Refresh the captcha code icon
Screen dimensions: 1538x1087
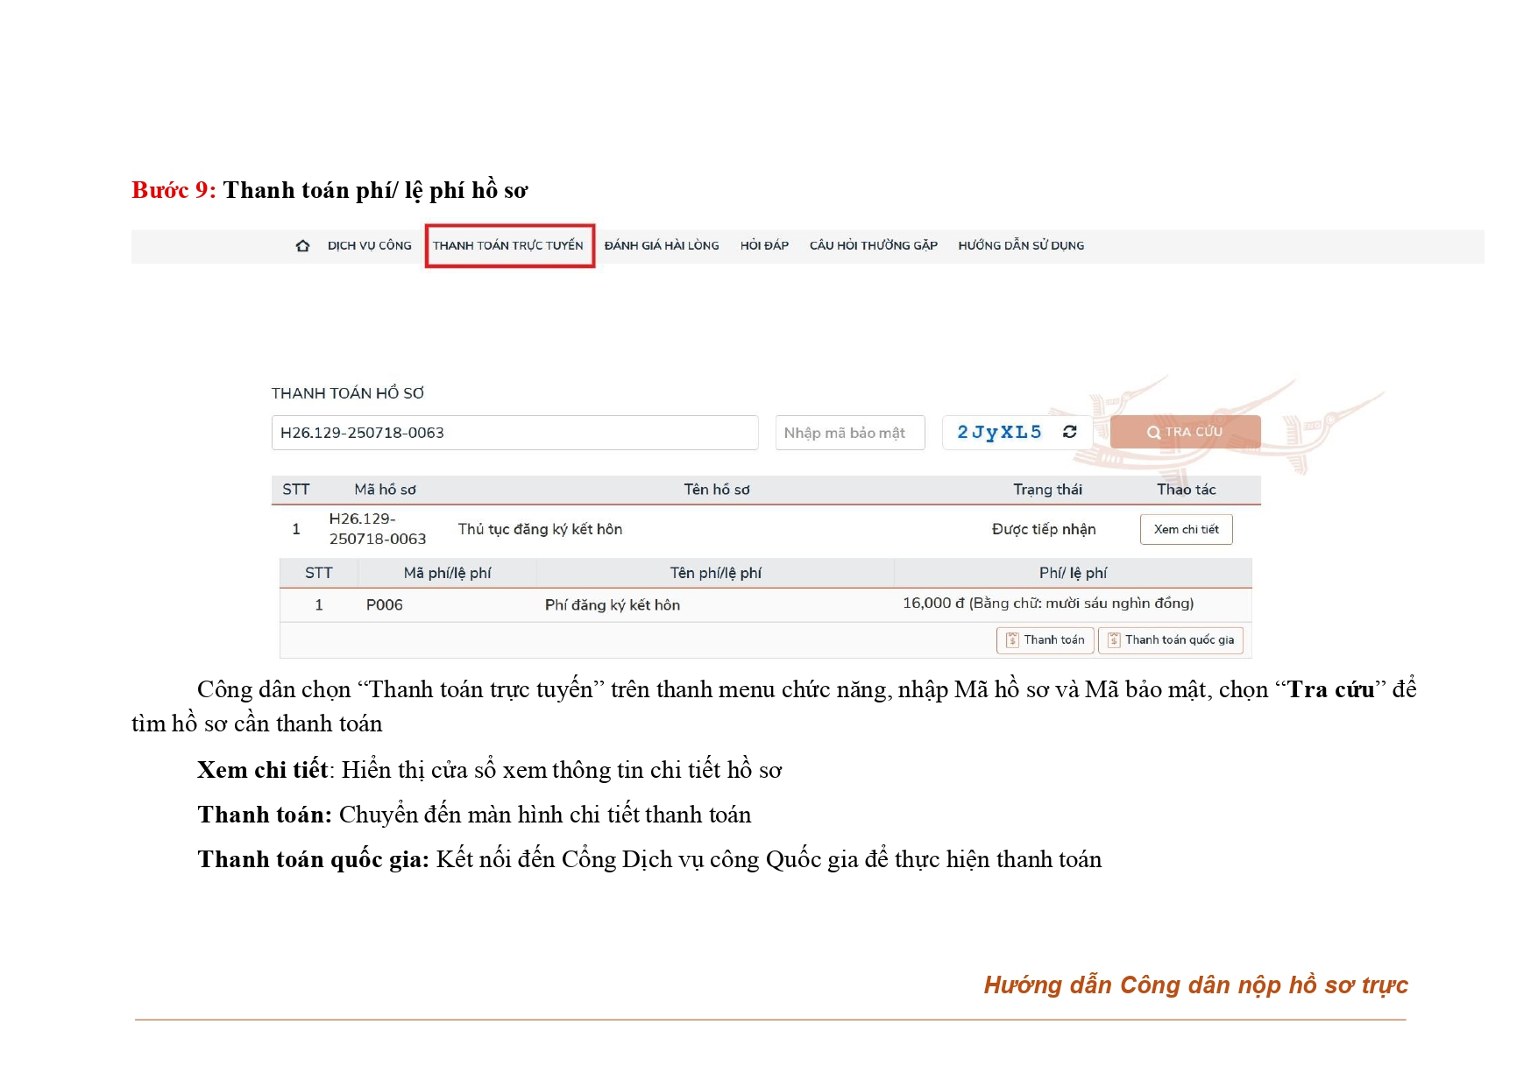coord(1069,432)
